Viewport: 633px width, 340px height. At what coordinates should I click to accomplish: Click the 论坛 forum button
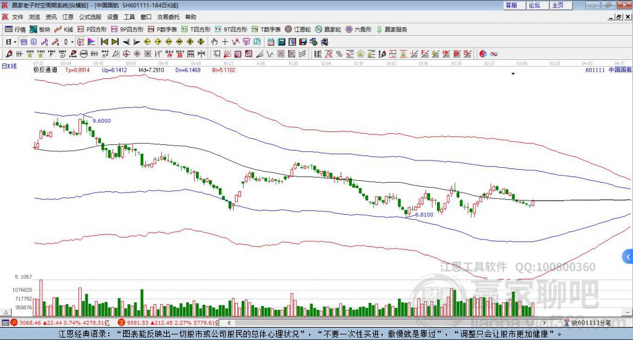click(x=537, y=5)
